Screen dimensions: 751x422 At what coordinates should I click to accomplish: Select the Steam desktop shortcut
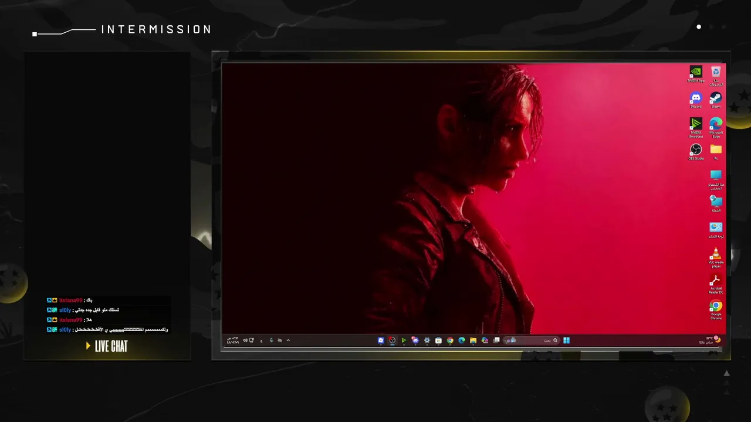click(x=716, y=100)
